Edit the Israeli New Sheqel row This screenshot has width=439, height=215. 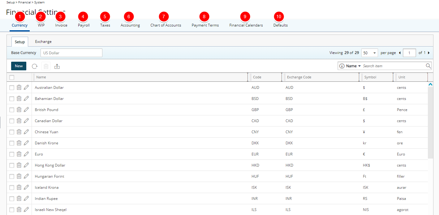[26, 209]
